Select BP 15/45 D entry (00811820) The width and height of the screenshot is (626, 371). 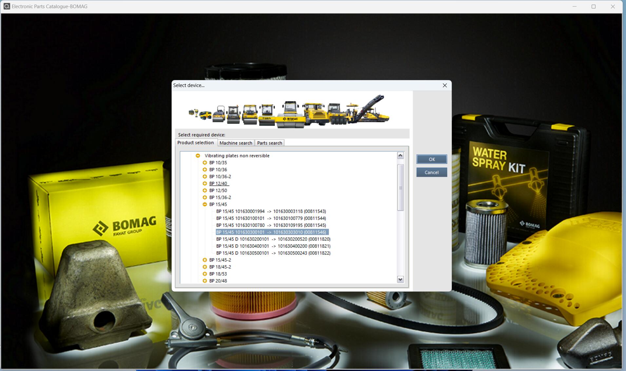(x=273, y=239)
